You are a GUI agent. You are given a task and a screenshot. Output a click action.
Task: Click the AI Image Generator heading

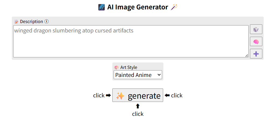[138, 7]
